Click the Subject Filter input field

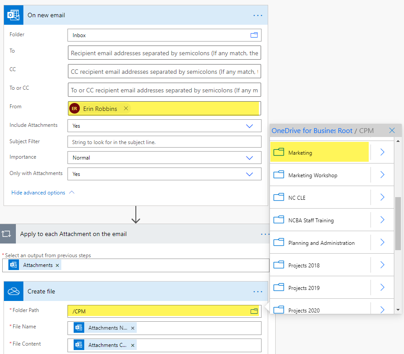click(x=164, y=142)
